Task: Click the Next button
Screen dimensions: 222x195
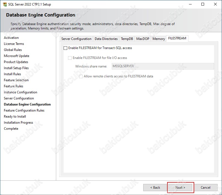Action: 180,188
